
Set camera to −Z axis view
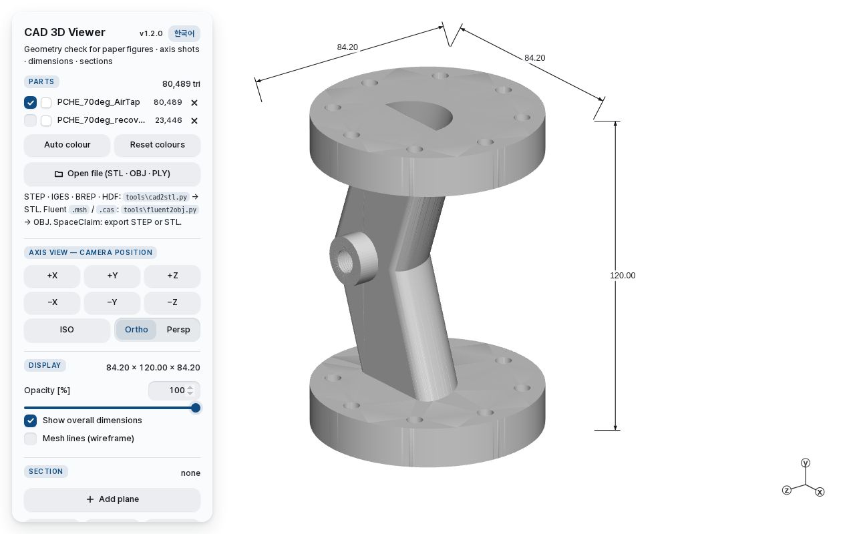[x=172, y=302]
